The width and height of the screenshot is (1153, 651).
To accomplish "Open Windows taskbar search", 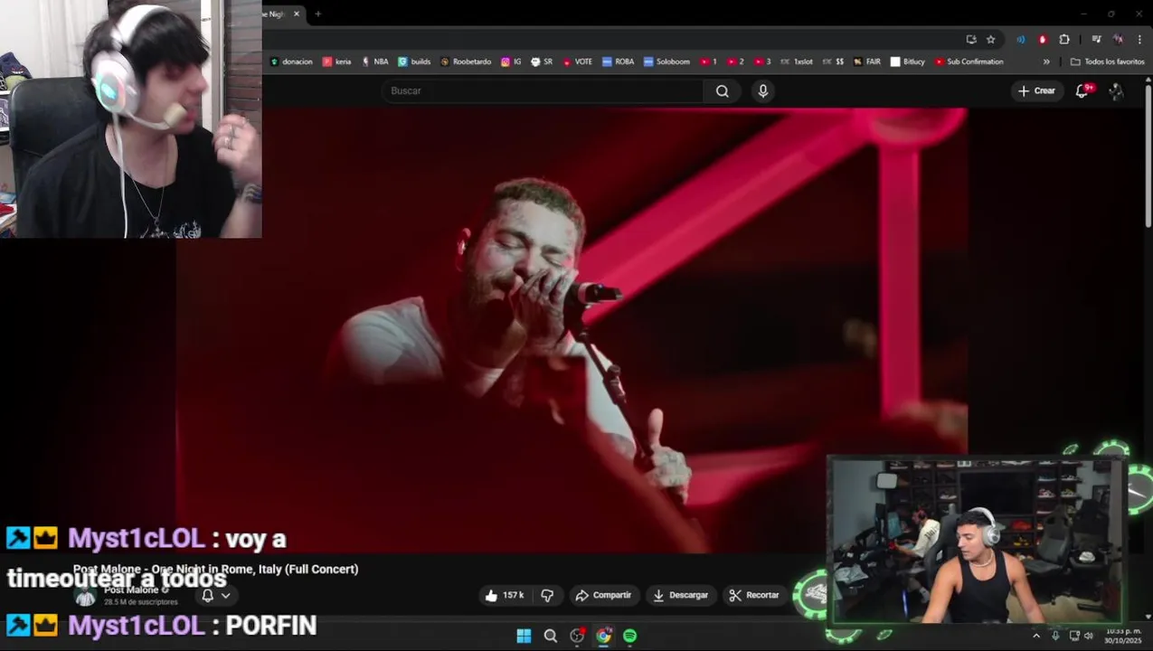I will point(550,636).
